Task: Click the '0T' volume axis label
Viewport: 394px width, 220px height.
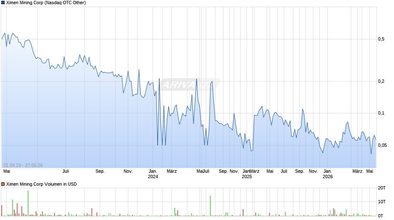Action: point(381,216)
